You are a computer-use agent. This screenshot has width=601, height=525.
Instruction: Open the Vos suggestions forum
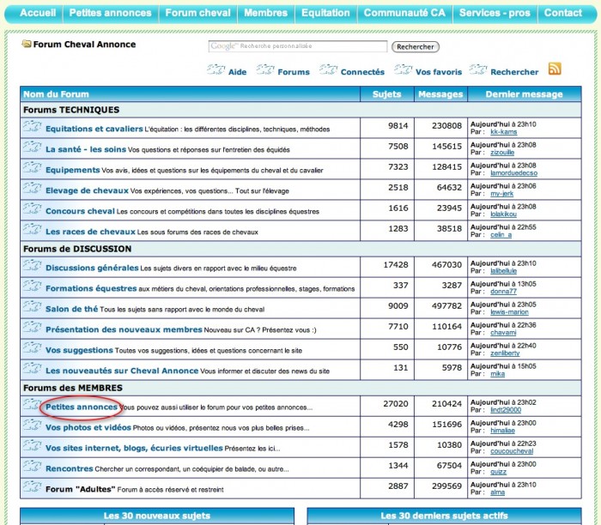coord(79,350)
